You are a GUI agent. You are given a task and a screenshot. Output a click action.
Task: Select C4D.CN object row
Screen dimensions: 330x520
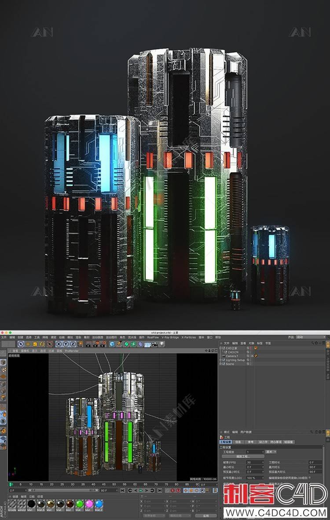(x=233, y=352)
